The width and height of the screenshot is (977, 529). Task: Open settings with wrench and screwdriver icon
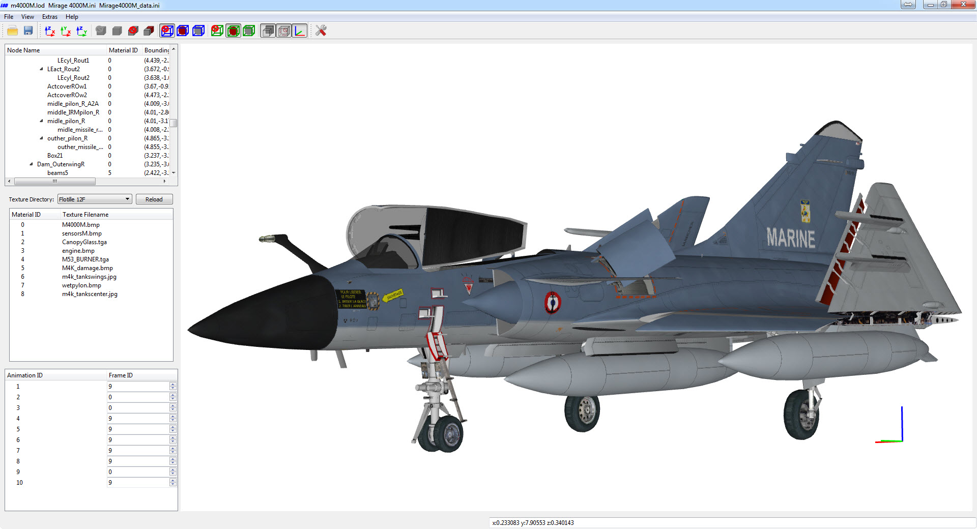pos(321,31)
